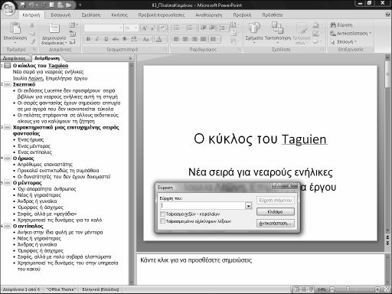Open the round Office button menu

8,8
